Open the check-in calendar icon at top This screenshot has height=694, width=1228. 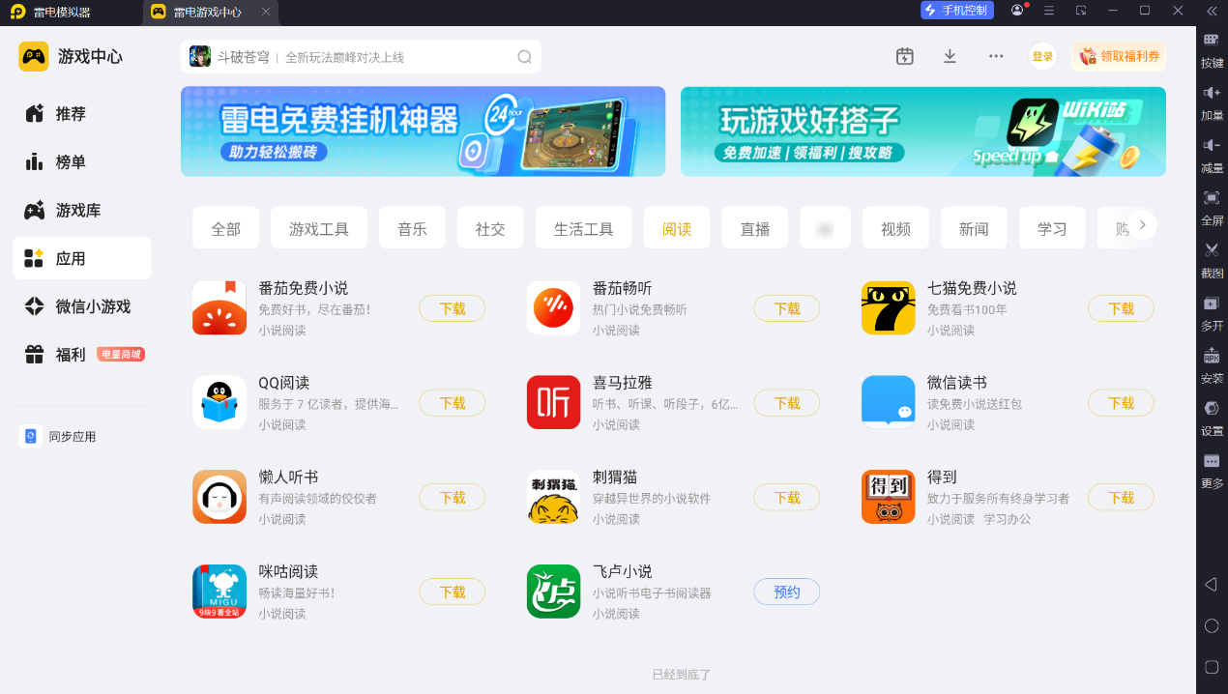904,56
